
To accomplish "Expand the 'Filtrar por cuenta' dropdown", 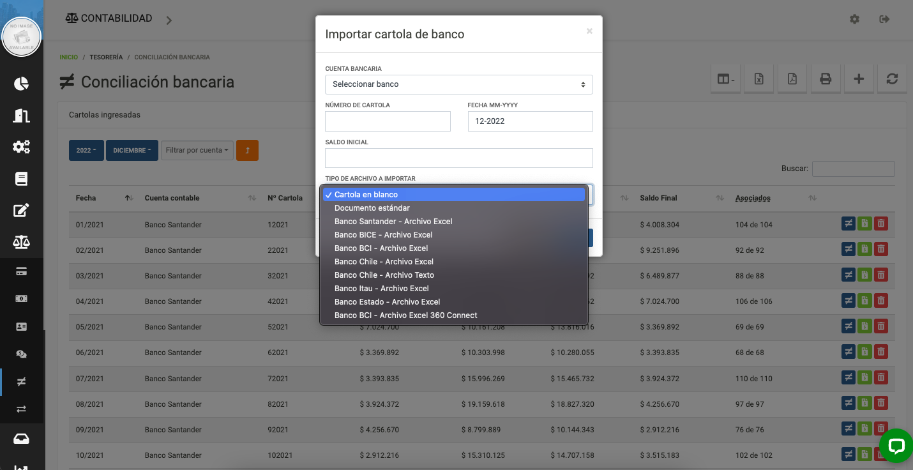I will pos(197,151).
